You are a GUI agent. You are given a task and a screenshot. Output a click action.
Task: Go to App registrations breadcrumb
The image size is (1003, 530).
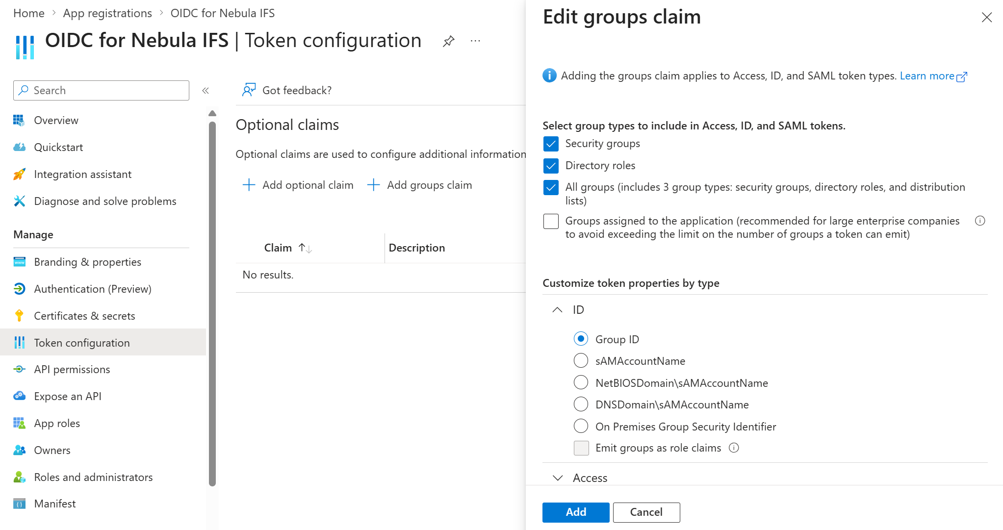click(x=107, y=13)
